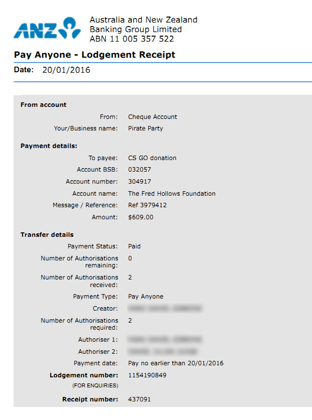Click 'The Fred Hollows Foundation' account name
The width and height of the screenshot is (312, 420).
coord(172,194)
